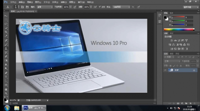Open the Filter (滤镜) menu

[63, 2]
